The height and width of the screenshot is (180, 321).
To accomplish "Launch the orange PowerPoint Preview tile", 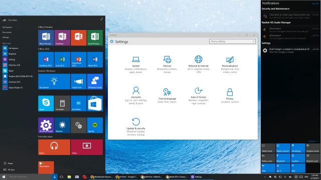I will tap(79, 38).
